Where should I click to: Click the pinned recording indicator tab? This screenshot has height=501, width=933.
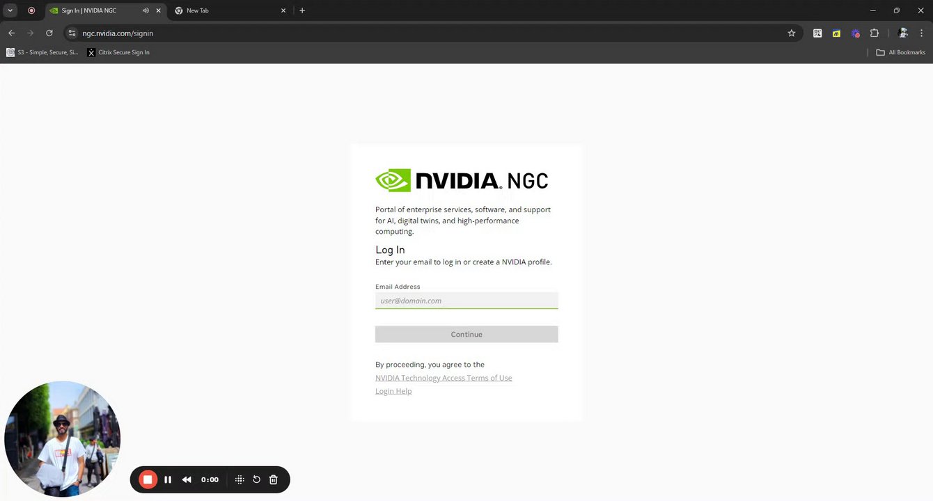point(31,10)
